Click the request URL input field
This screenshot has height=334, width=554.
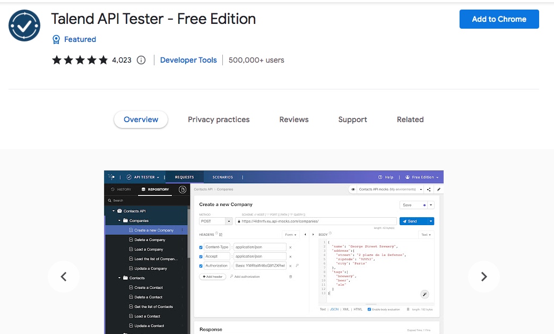point(316,221)
